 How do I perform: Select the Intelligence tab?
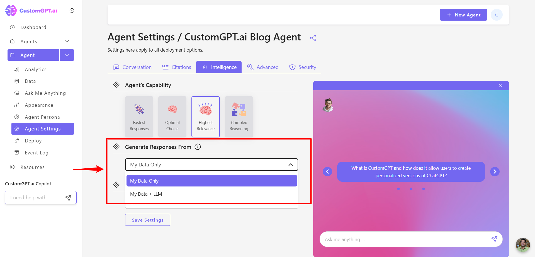[219, 67]
